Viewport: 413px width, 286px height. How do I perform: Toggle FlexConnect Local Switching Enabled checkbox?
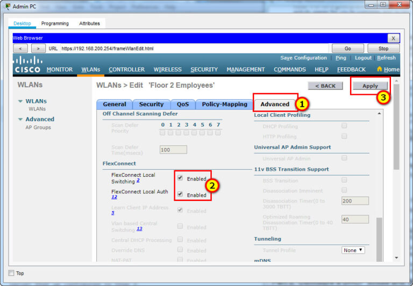coord(180,178)
